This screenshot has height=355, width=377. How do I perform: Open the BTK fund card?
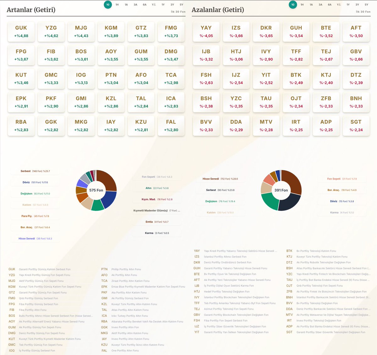(296, 78)
